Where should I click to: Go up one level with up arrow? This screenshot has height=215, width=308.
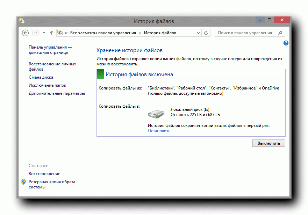pos(52,33)
